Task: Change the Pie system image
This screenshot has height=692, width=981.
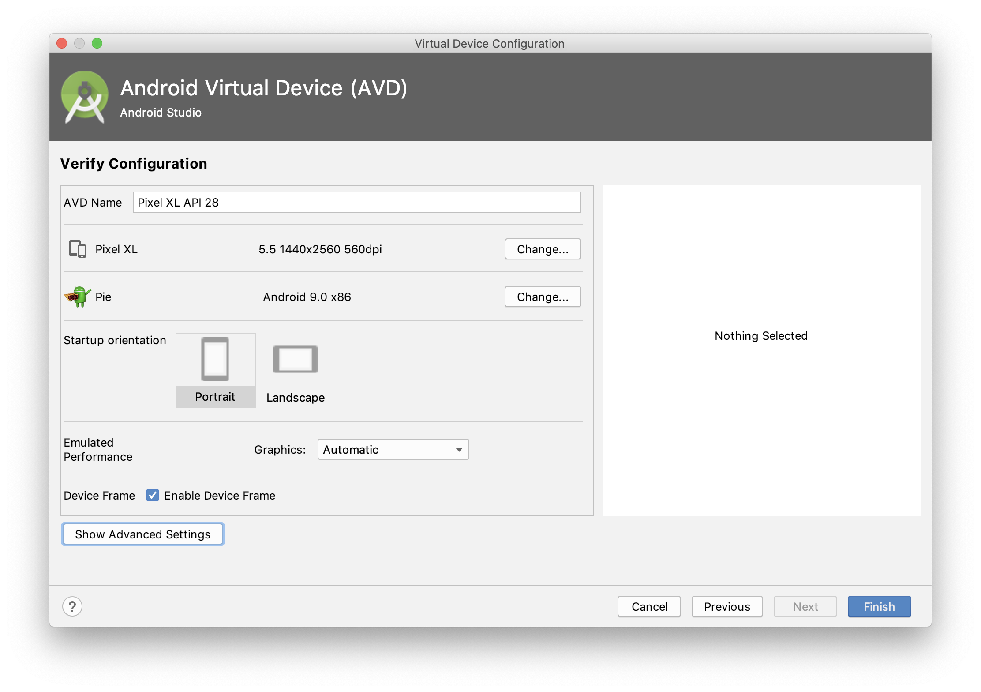Action: (543, 297)
